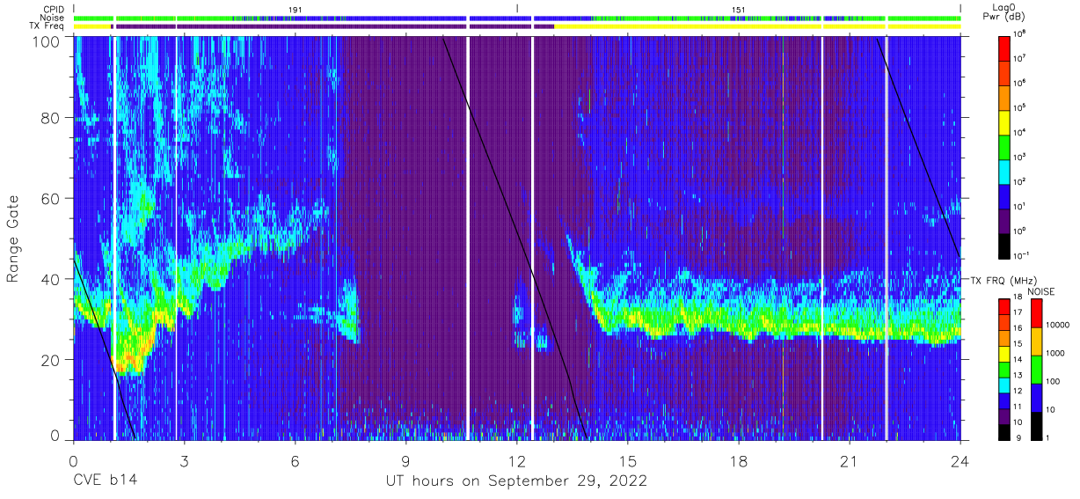Pick orange swatch of NOISE colorbar
The image size is (1080, 499).
click(1035, 341)
